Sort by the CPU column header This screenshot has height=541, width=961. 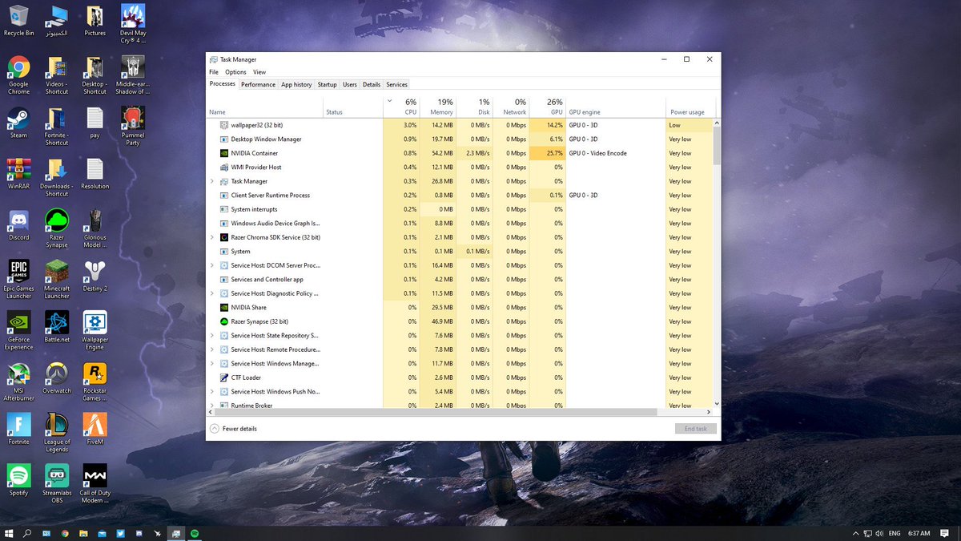pyautogui.click(x=402, y=107)
